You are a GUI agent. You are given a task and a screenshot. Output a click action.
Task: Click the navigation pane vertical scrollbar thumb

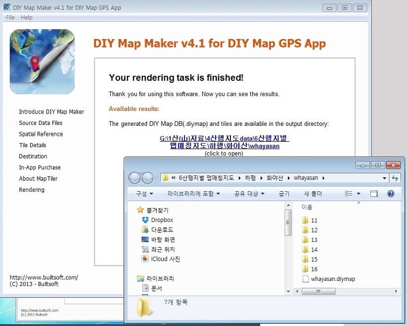tap(288, 222)
